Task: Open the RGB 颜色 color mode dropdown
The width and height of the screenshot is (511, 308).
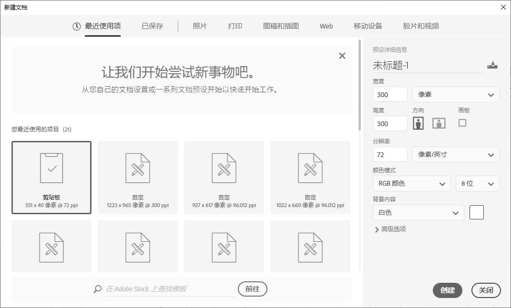Action: coord(411,183)
